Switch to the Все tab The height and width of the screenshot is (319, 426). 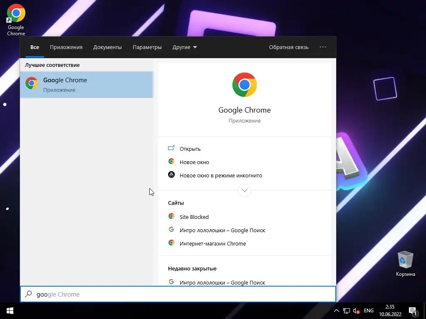[35, 47]
